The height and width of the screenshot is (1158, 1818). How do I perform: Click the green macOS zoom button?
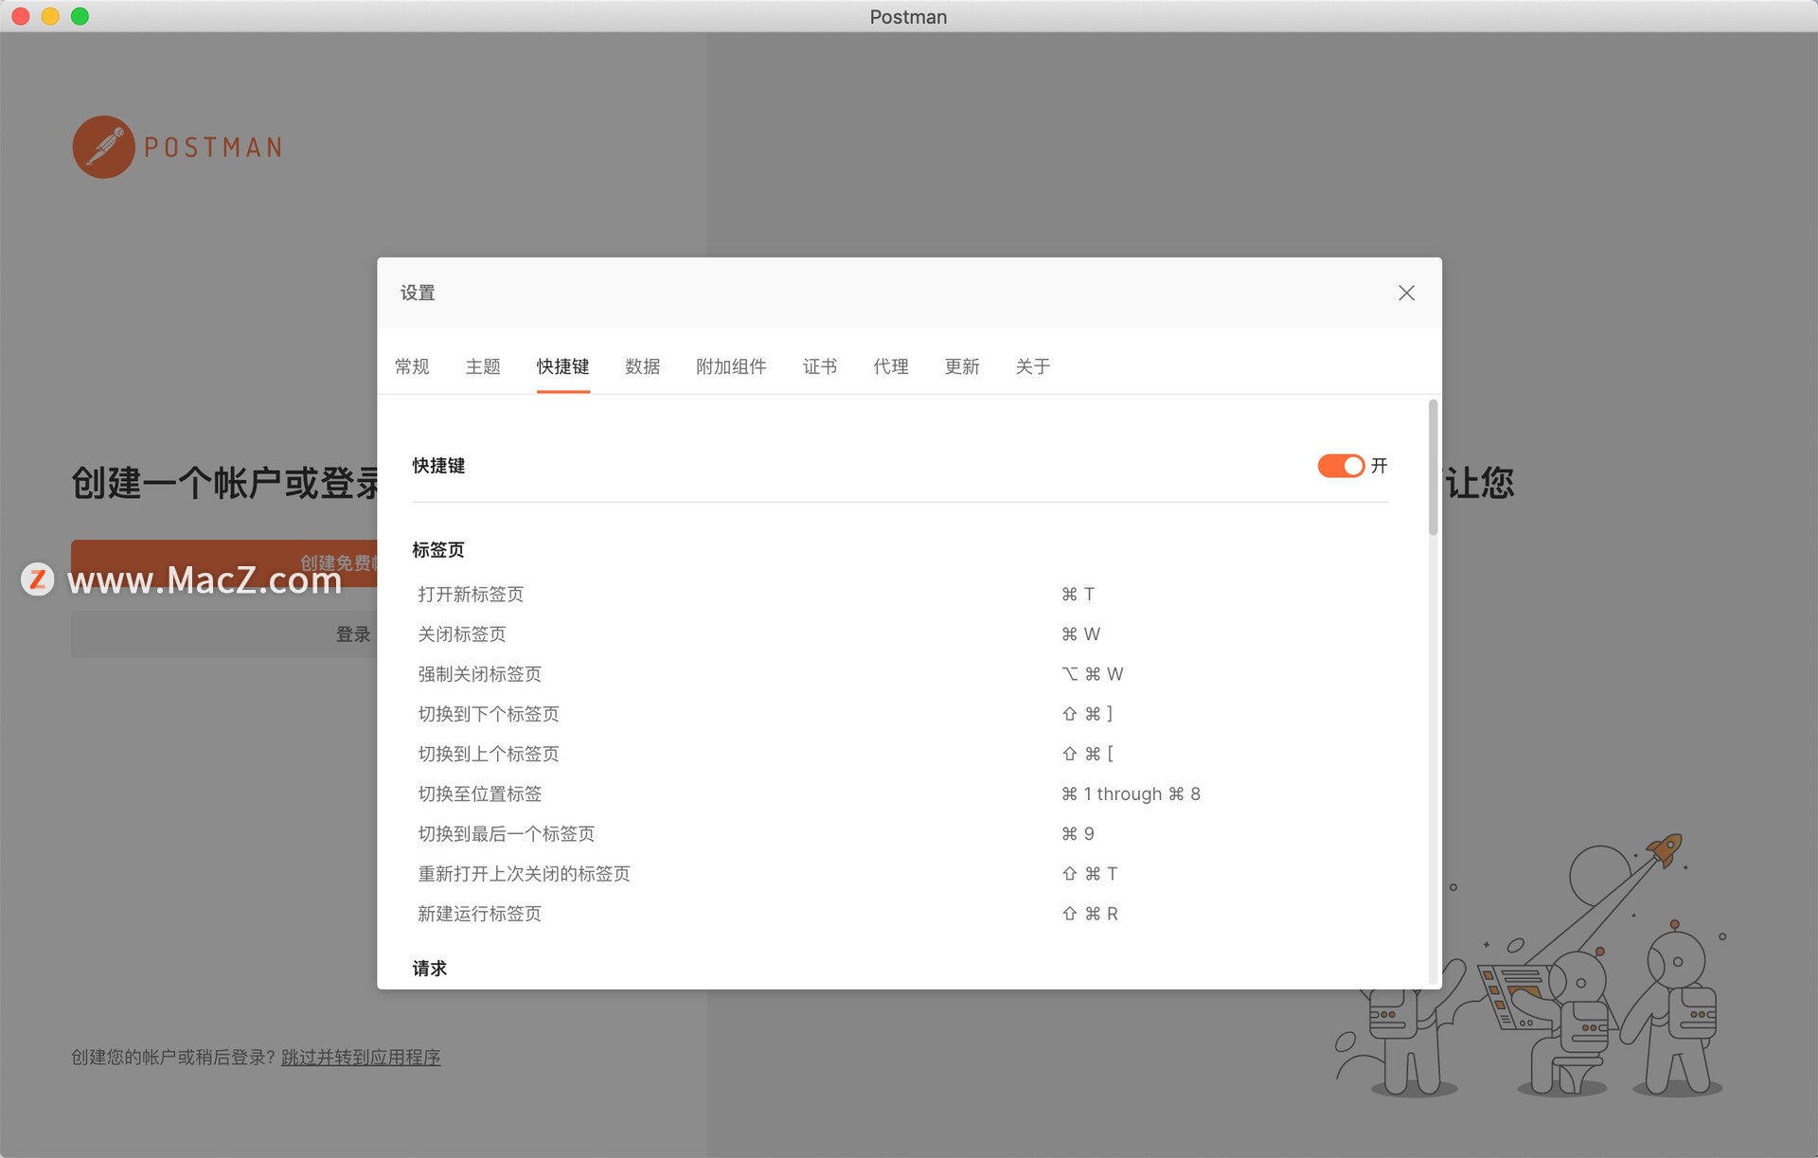point(80,16)
